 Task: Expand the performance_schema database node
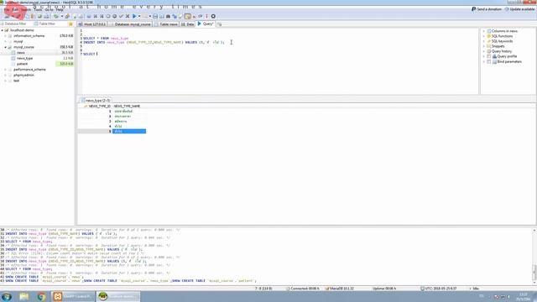click(6, 70)
